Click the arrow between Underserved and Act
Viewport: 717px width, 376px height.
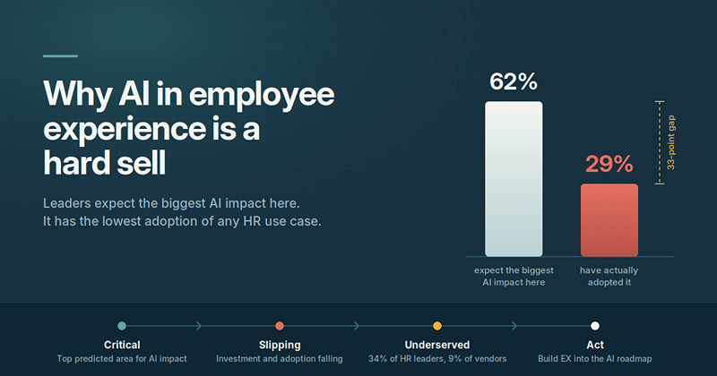pyautogui.click(x=514, y=326)
